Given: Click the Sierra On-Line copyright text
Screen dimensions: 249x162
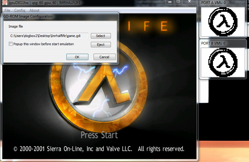Looking at the screenshot, I should (99, 149).
